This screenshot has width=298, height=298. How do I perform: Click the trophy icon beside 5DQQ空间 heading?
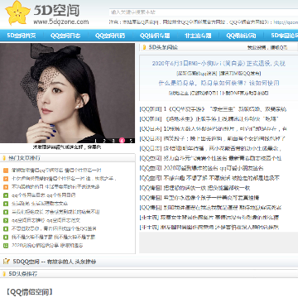7,261
